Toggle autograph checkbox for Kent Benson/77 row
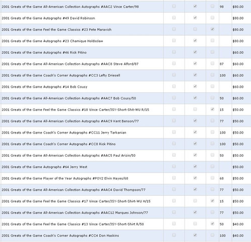Image resolution: width=251 pixels, height=242 pixels. point(195,120)
